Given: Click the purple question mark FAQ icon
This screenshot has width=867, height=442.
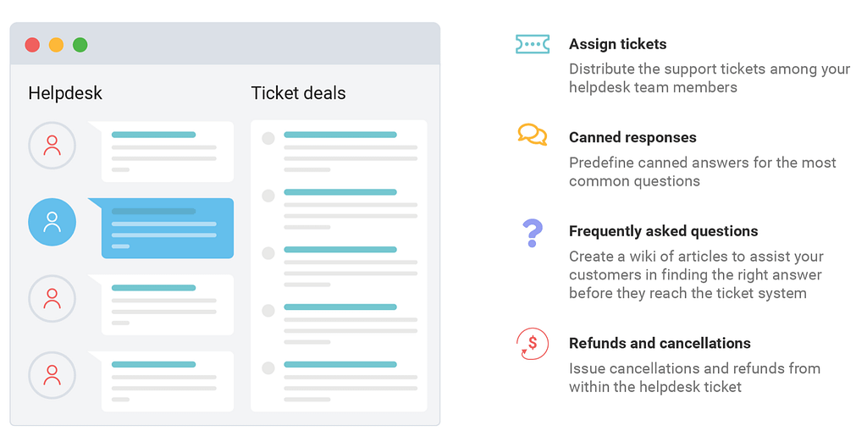Looking at the screenshot, I should pyautogui.click(x=533, y=233).
